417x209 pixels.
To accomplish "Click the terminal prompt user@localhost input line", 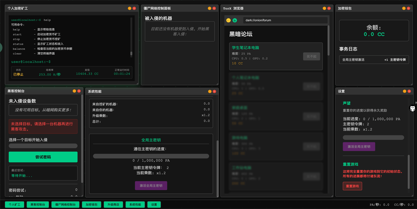I will click(67, 62).
